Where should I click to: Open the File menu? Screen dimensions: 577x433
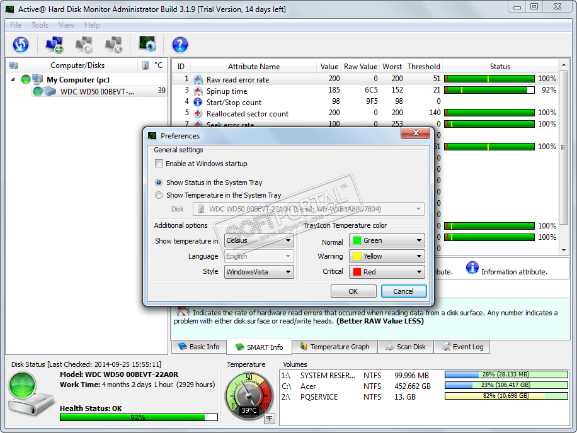[16, 25]
